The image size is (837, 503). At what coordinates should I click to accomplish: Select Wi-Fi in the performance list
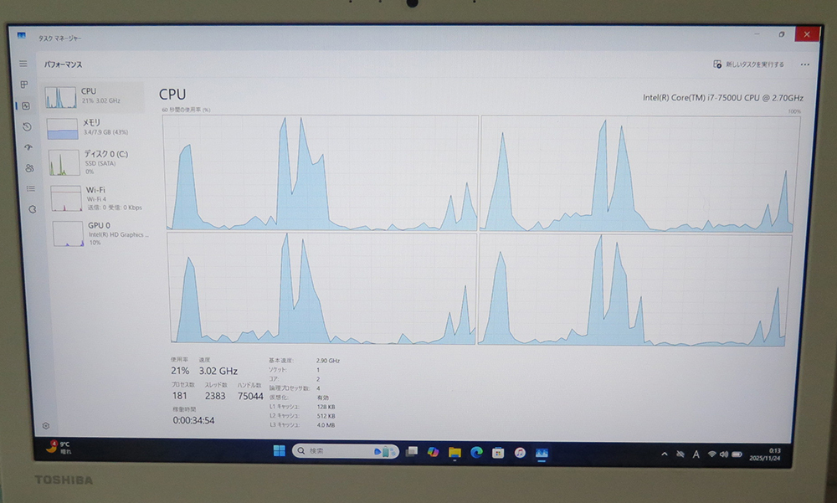click(100, 198)
